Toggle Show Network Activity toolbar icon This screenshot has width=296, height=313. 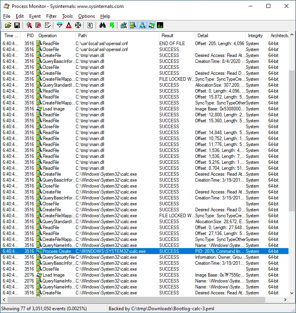[142, 25]
